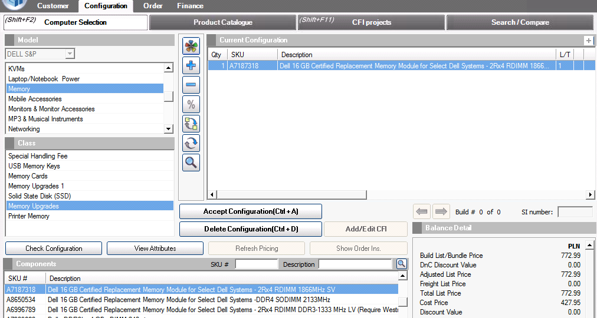Select KVMs in Model list
597x318 pixels.
[84, 69]
